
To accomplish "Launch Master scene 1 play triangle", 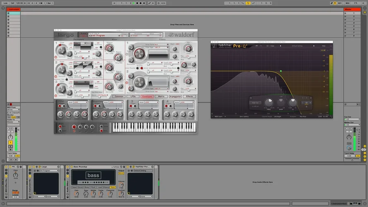I will [x=346, y=13].
